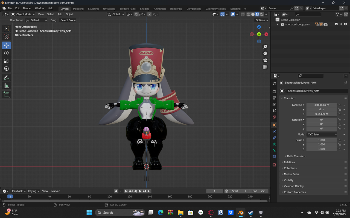Play the animation forward
The width and height of the screenshot is (350, 218).
coord(140,191)
